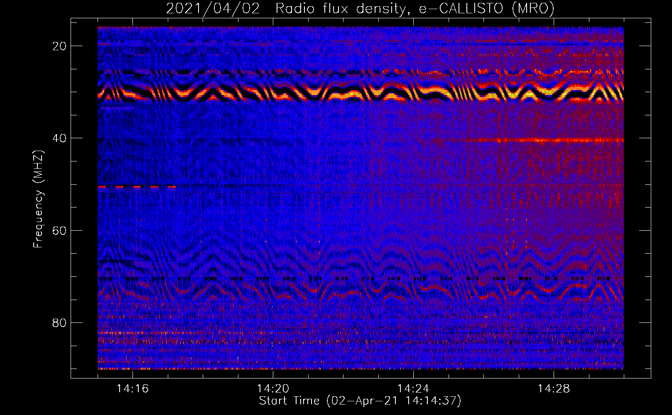Click the time tick label '14:24'
Viewport: 672px width, 415px height.
[x=413, y=389]
